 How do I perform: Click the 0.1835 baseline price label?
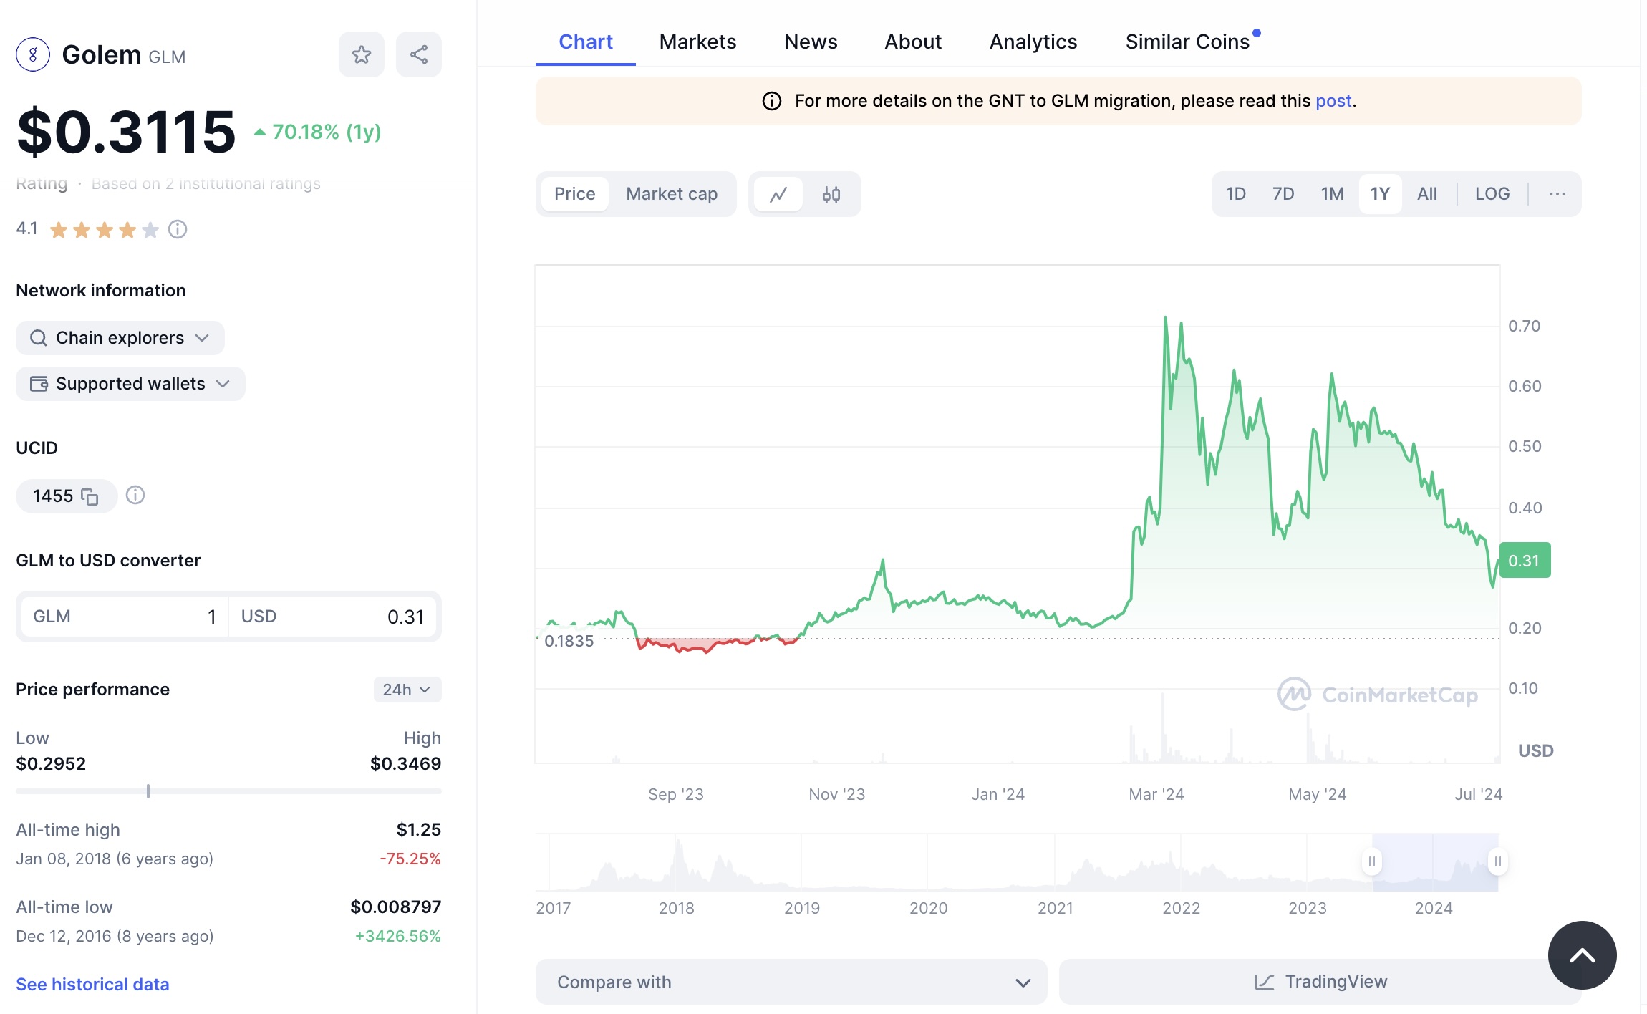(x=569, y=641)
